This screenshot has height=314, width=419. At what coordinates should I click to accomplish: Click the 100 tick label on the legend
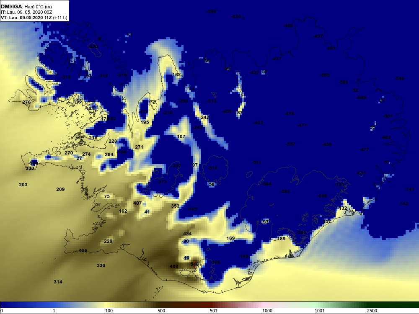point(109,311)
